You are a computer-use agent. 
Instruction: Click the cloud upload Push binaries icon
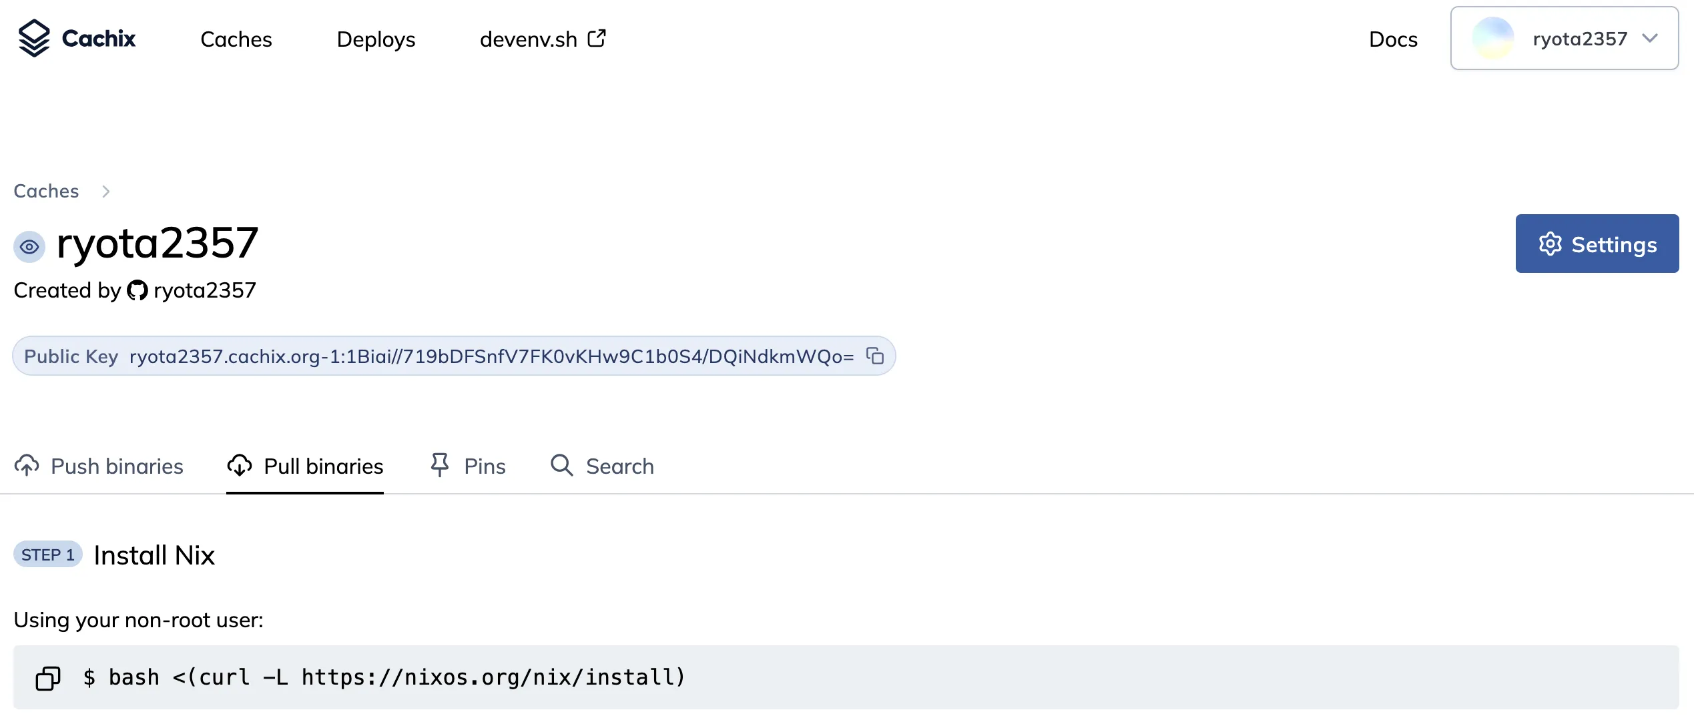click(27, 466)
